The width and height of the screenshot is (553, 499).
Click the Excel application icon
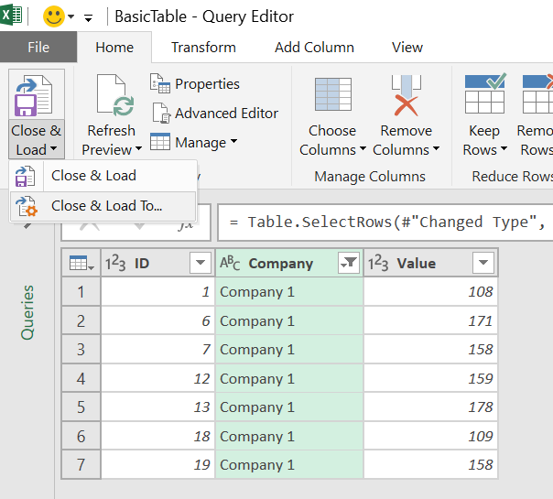click(11, 15)
